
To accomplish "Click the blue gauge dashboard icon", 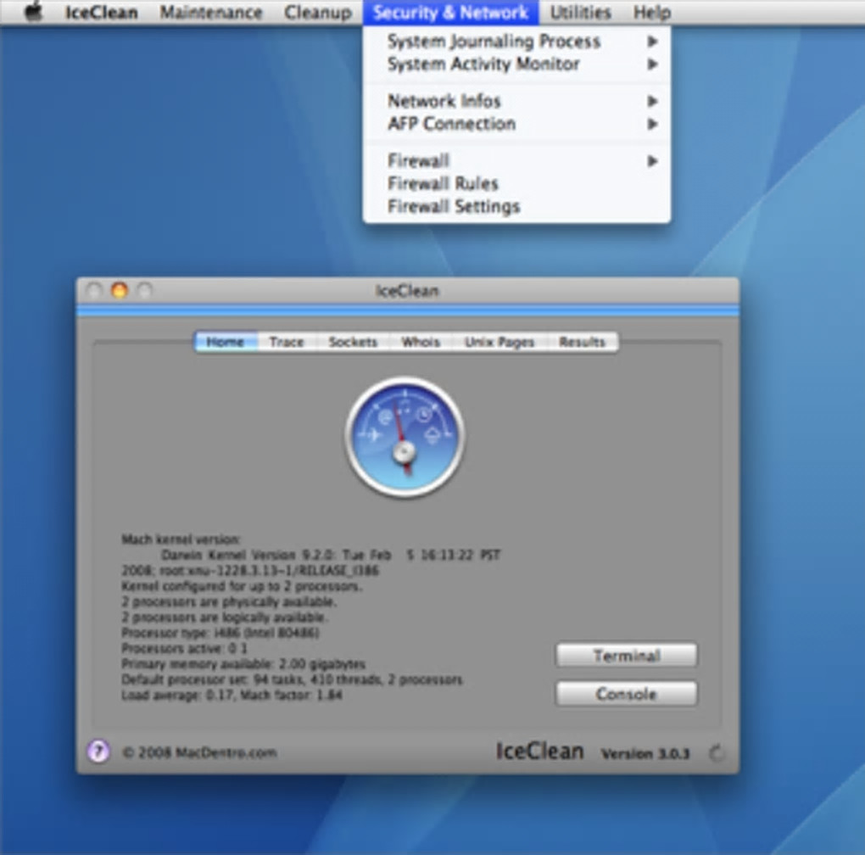I will [x=405, y=438].
